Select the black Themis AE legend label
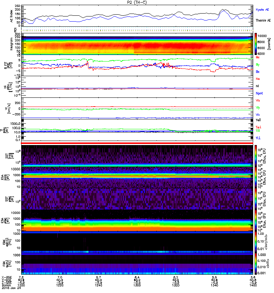Viewport: 274px width, 293px height. point(263,21)
